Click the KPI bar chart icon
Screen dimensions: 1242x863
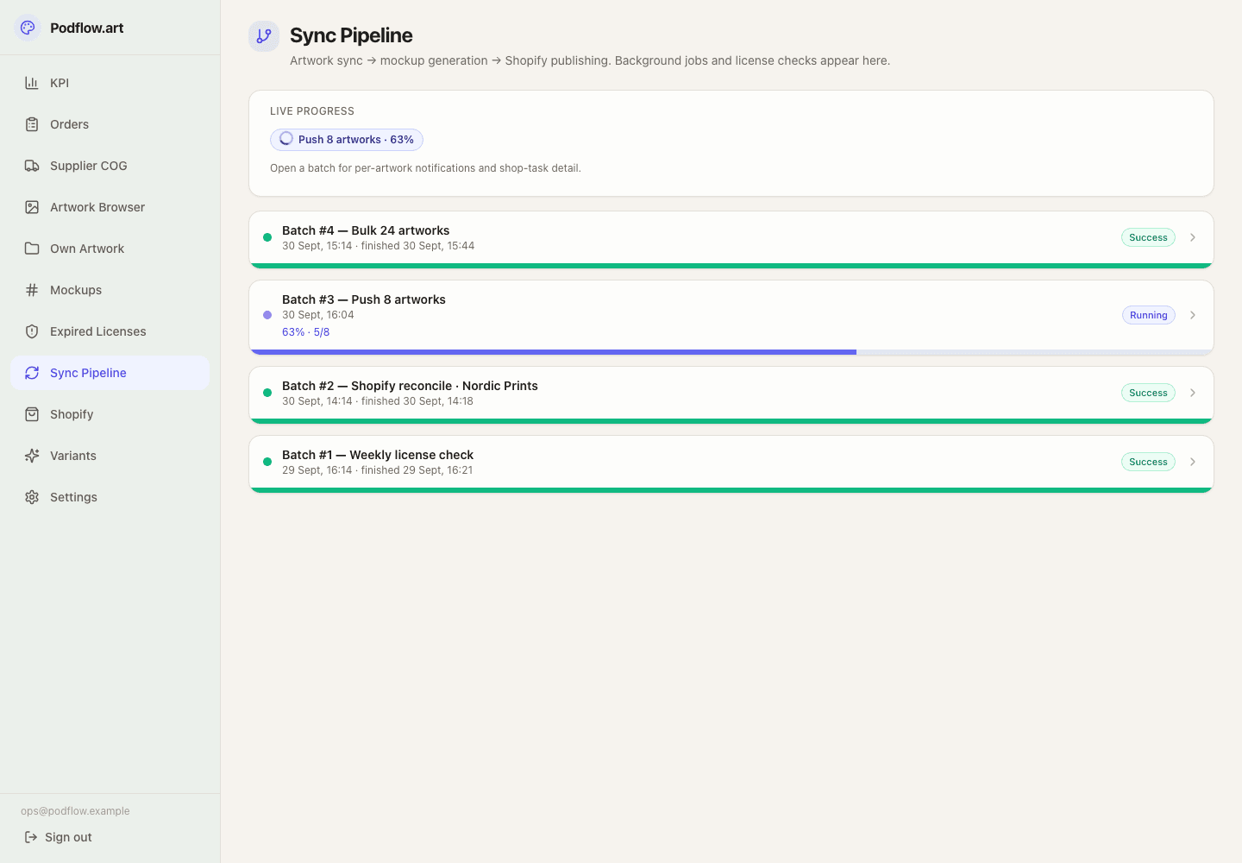point(32,83)
